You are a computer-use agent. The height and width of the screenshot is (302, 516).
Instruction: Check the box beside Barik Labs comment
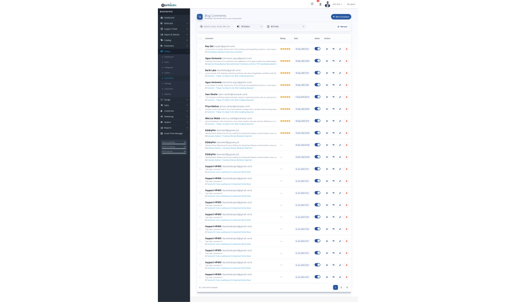tap(200, 73)
